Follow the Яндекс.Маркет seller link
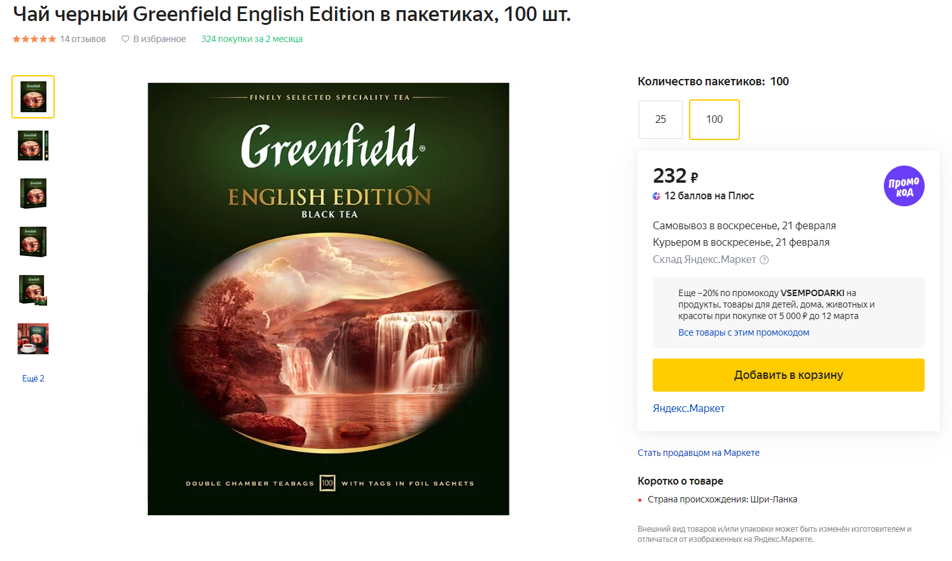This screenshot has height=561, width=952. coord(688,408)
